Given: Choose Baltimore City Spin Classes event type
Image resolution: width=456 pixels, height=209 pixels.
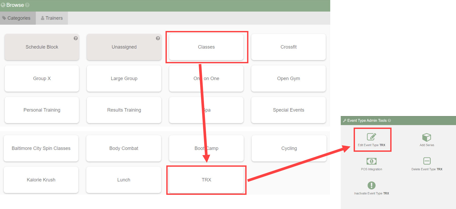Looking at the screenshot, I should [x=41, y=148].
